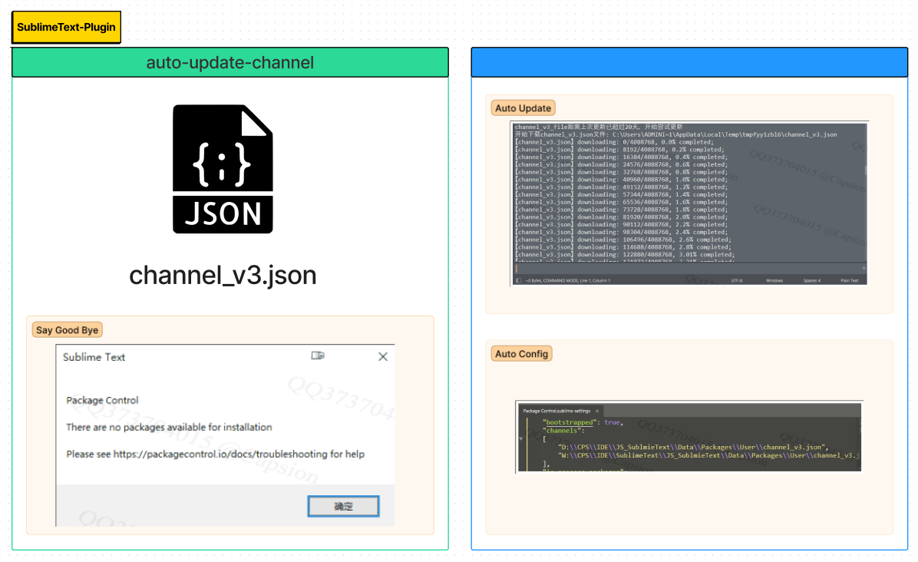Close the Package Control.sublime-settings tab

pyautogui.click(x=597, y=411)
